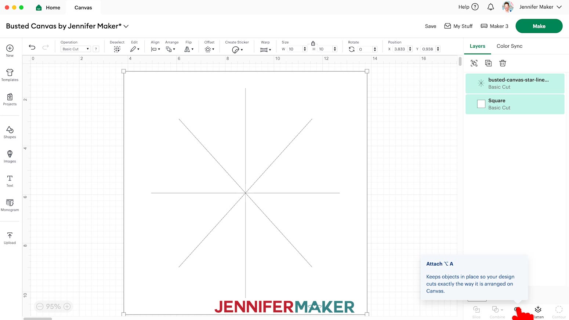Click the Width size field

pos(295,49)
